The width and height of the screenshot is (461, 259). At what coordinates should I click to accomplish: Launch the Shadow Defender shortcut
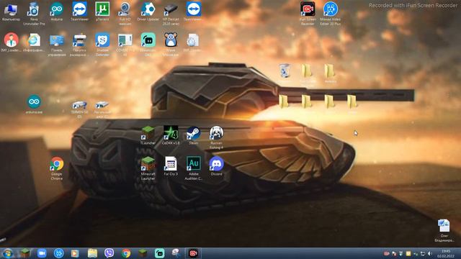point(102,45)
